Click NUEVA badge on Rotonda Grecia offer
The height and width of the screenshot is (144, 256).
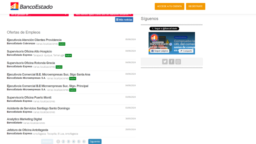tap(59, 67)
